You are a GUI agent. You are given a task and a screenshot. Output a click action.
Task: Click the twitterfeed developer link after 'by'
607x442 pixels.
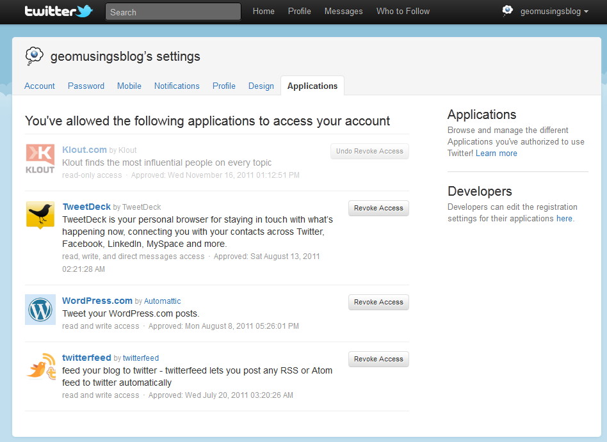click(141, 358)
